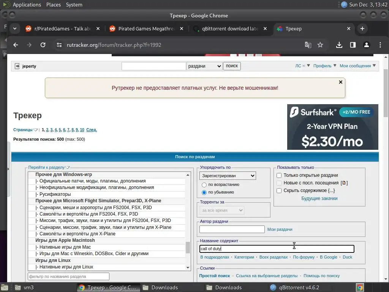Select Нативные игры для Linux section
This screenshot has height=292, width=389.
pos(107,267)
